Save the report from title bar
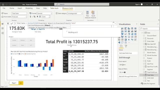This screenshot has width=160, height=90. [x=3, y=4]
